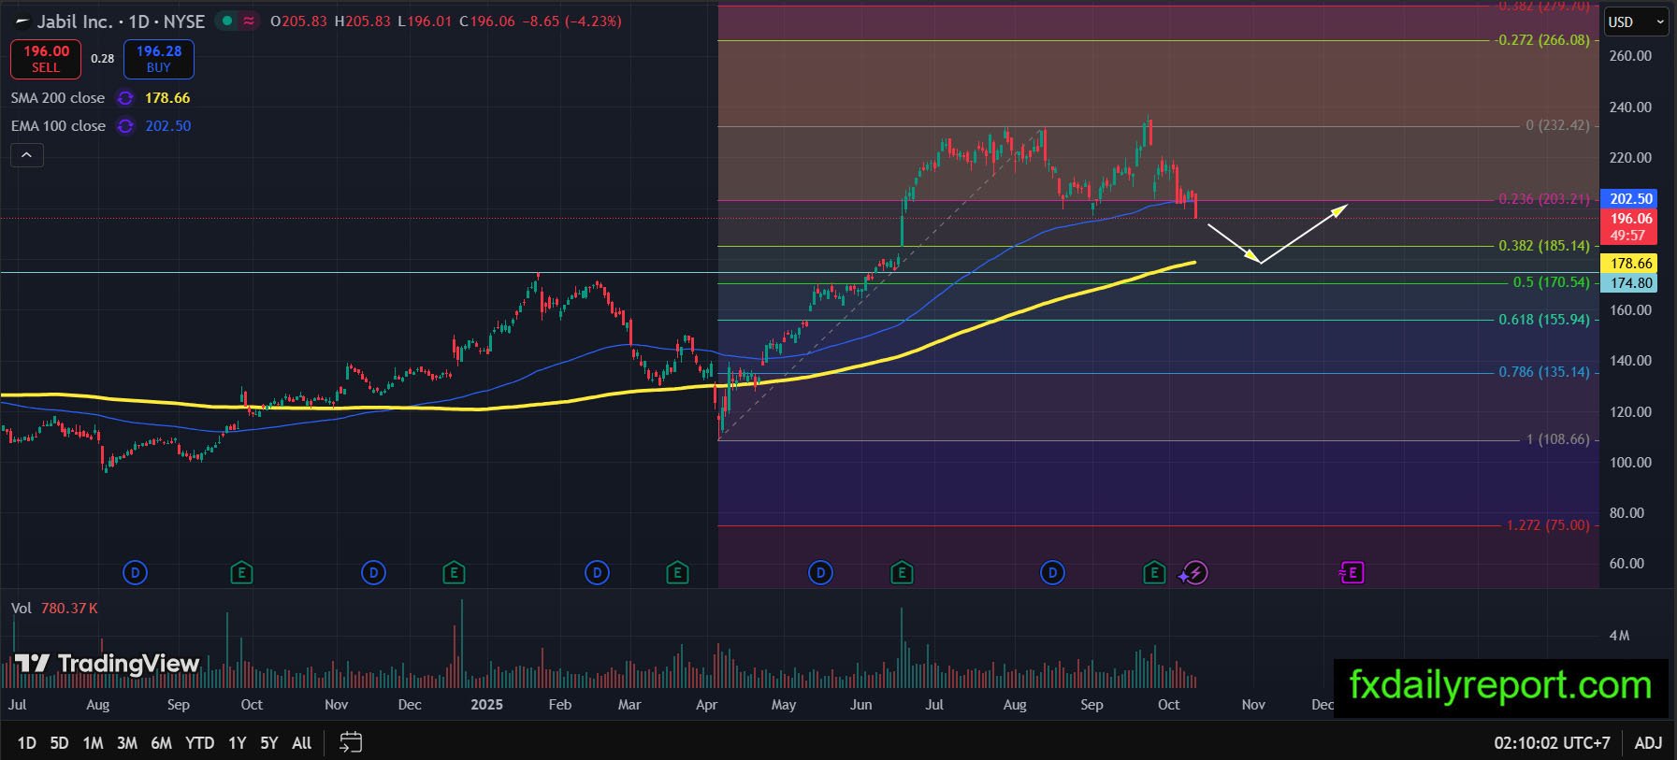
Task: Click the 0.28 spread value
Action: pos(102,59)
